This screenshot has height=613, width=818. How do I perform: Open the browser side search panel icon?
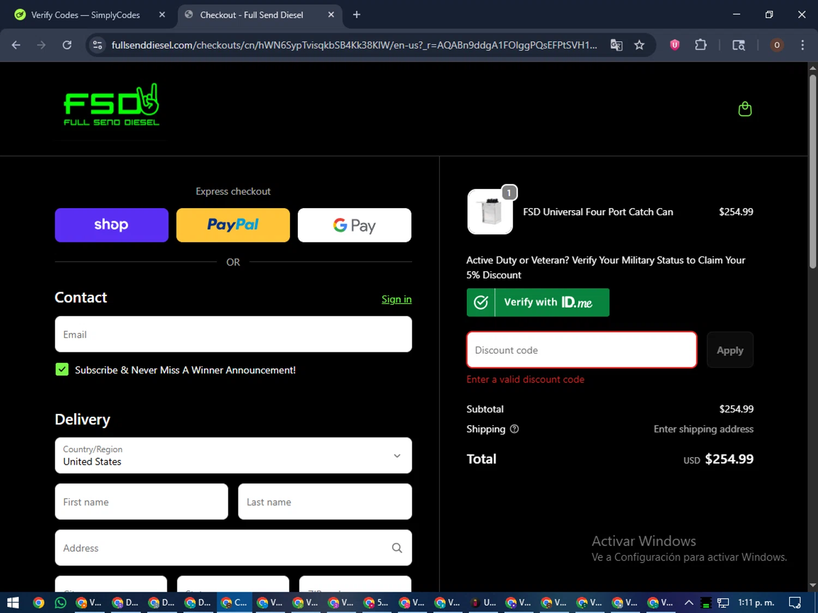point(738,45)
